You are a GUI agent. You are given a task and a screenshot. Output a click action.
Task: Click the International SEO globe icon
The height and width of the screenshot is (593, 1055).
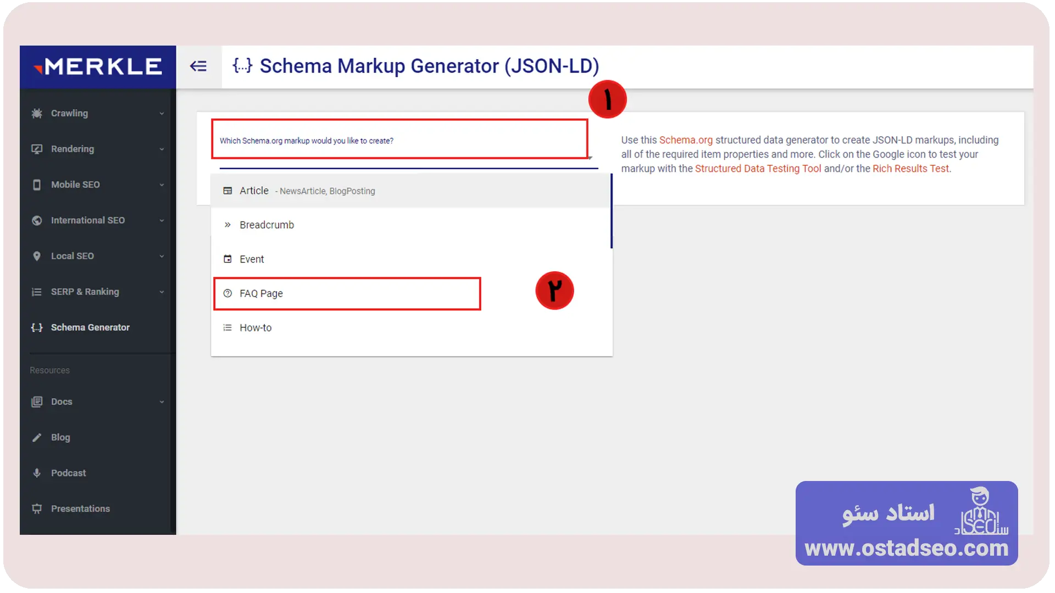click(37, 220)
